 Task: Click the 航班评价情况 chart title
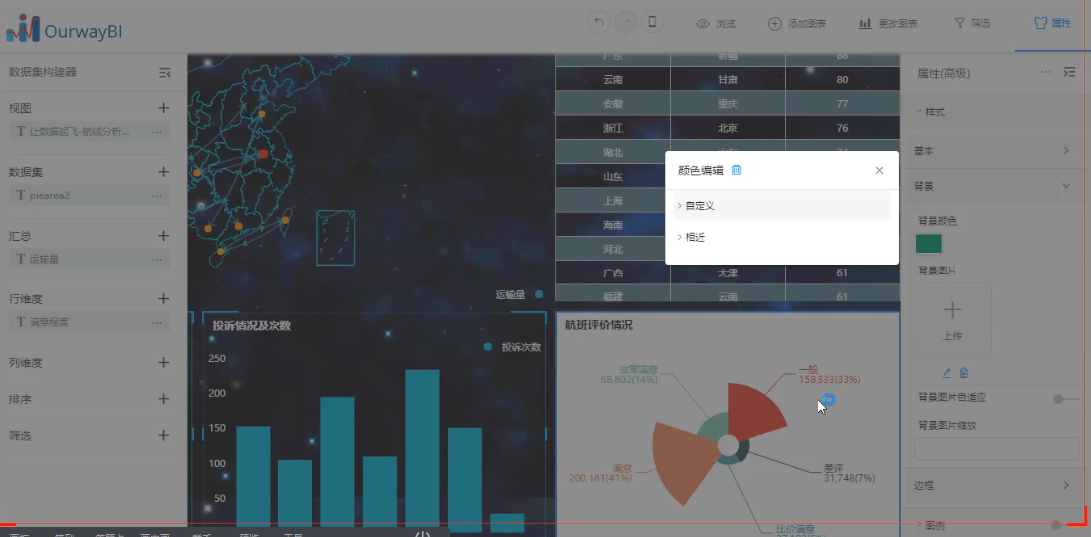click(598, 325)
